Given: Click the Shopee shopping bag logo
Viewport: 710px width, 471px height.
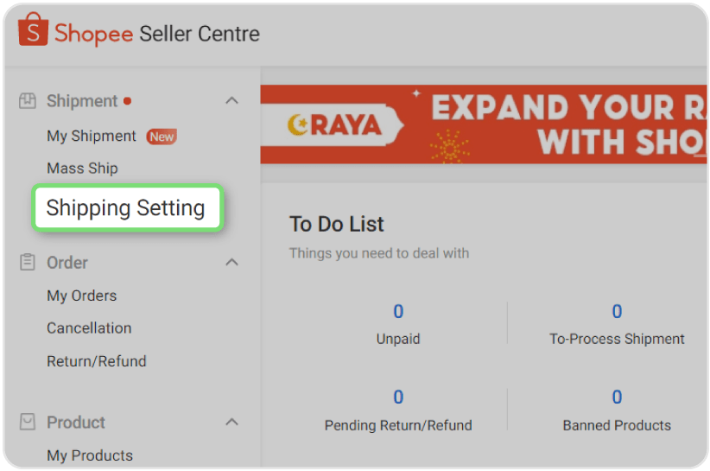Looking at the screenshot, I should [x=33, y=32].
